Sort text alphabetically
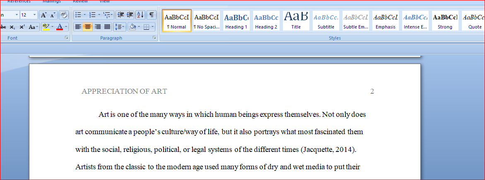 click(x=140, y=15)
